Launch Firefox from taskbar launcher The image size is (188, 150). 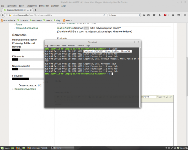point(17,148)
